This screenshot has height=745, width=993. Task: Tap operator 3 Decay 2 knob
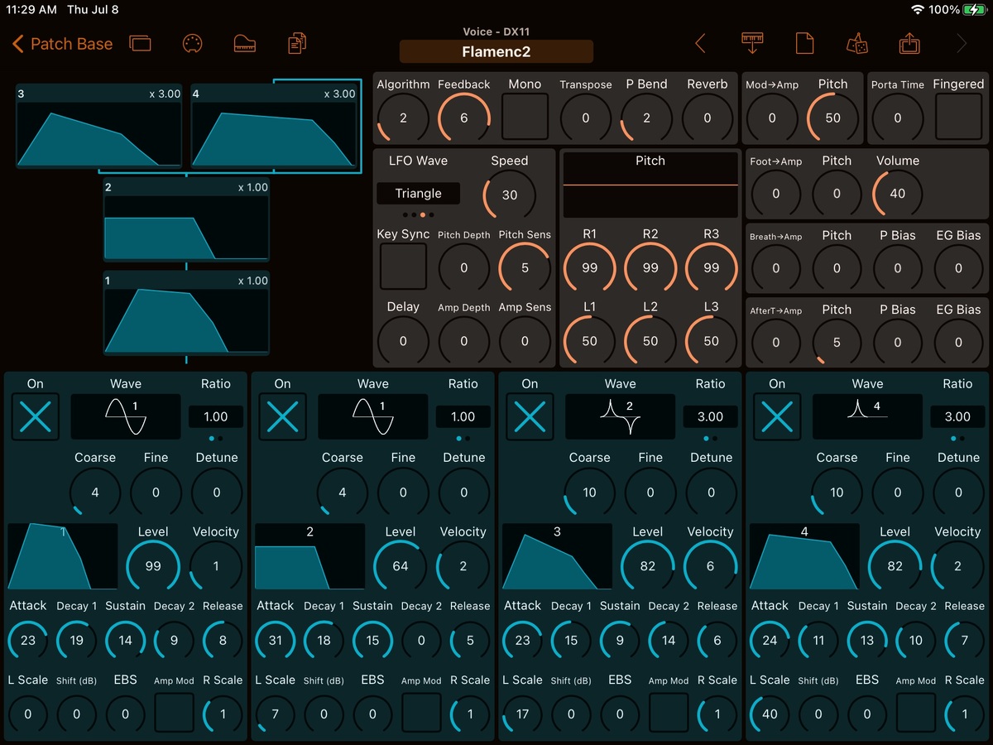click(669, 640)
